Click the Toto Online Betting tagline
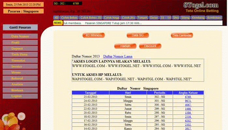The height and width of the screenshot is (130, 228). [x=202, y=11]
